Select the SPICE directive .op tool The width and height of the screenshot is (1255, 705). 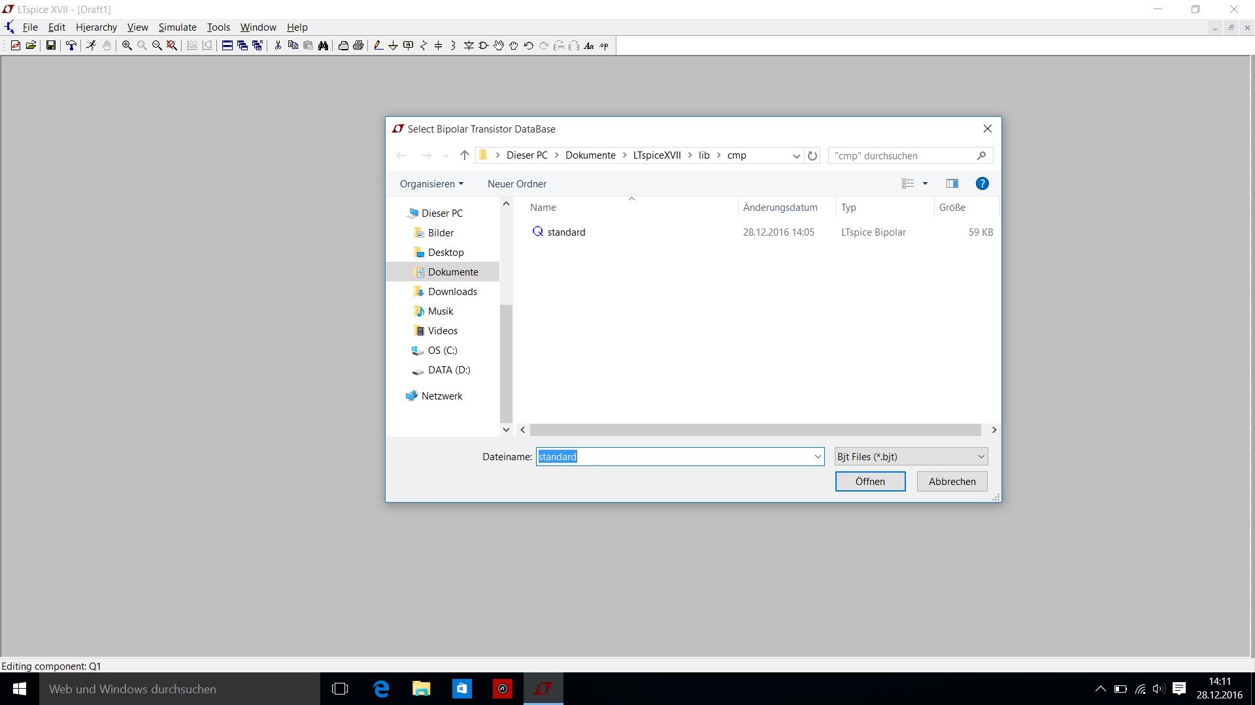[x=604, y=46]
